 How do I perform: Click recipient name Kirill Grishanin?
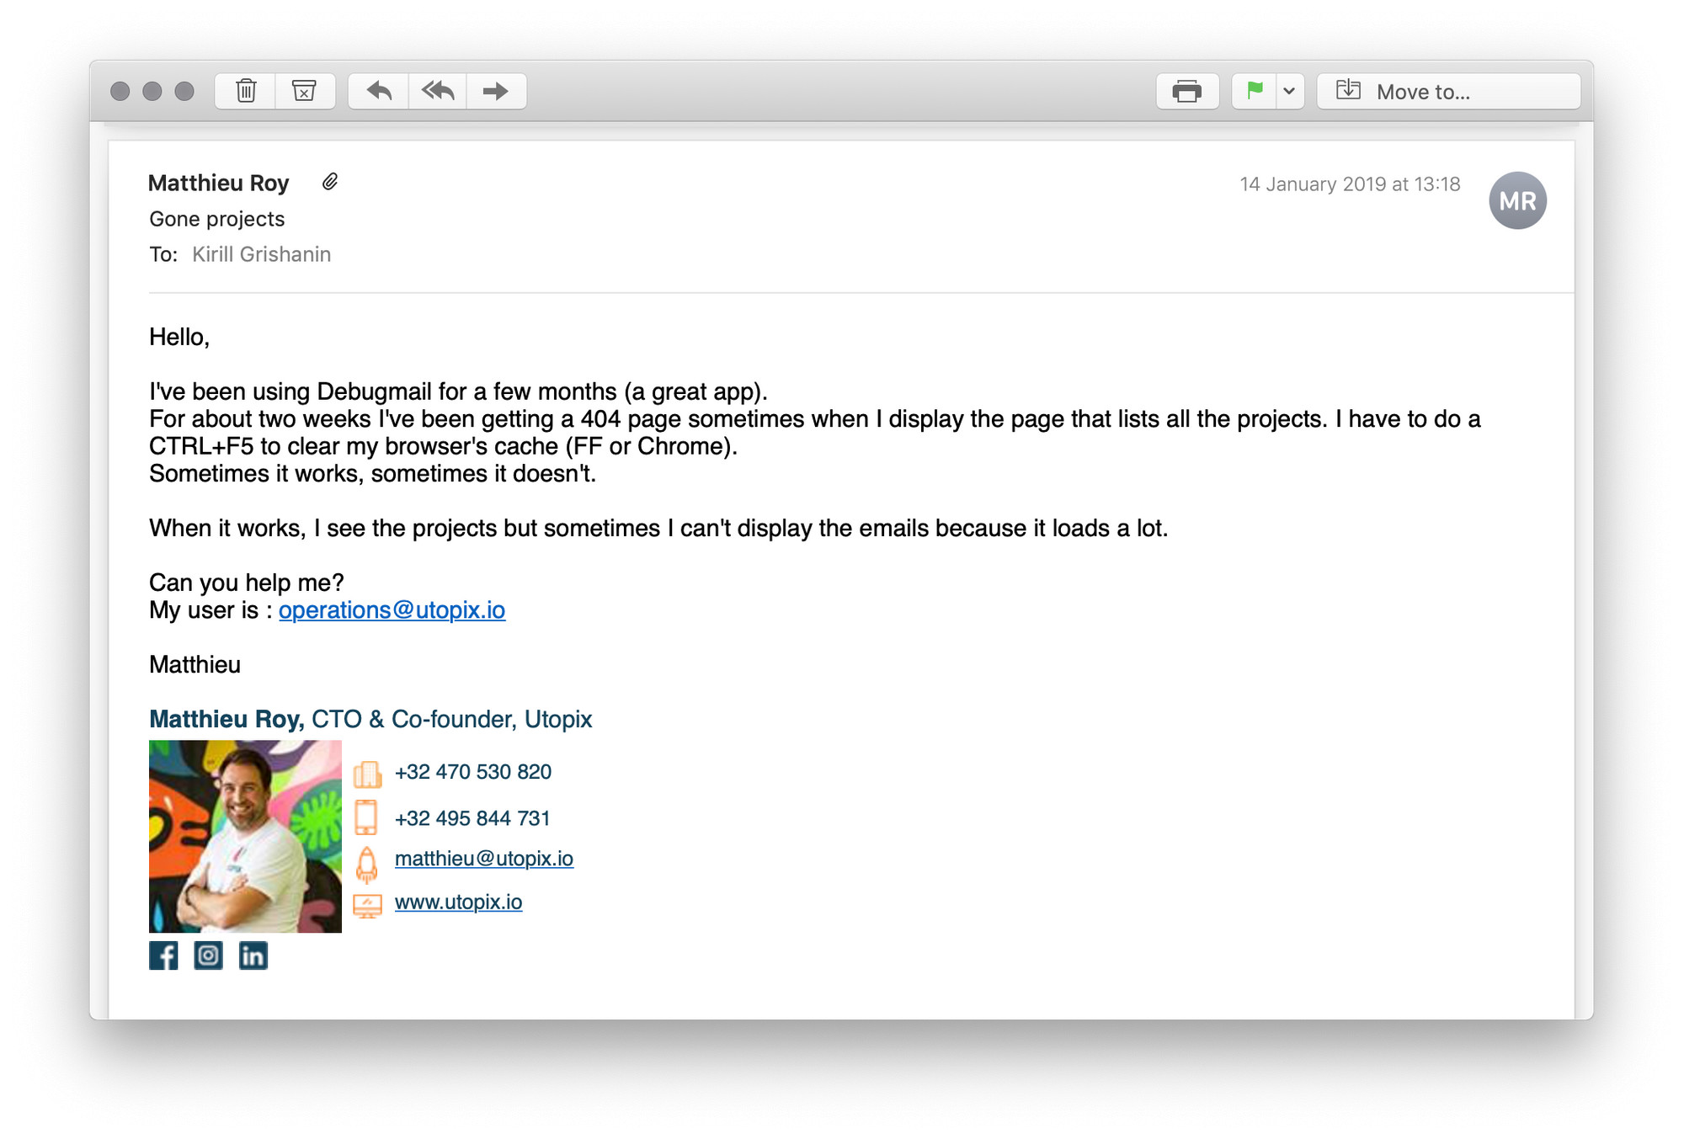(261, 254)
